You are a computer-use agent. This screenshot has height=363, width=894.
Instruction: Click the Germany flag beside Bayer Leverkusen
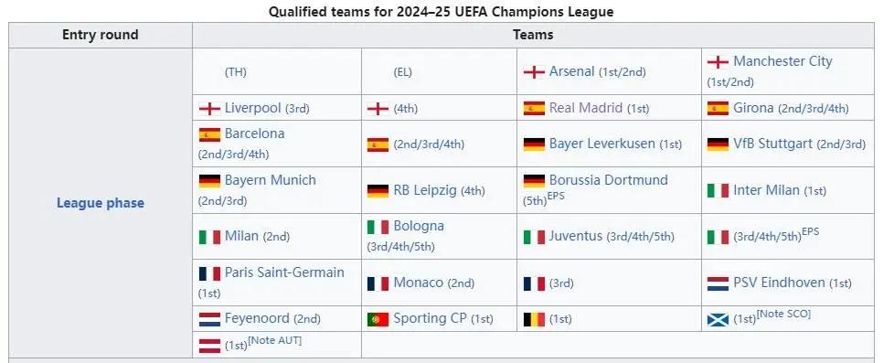(x=534, y=144)
